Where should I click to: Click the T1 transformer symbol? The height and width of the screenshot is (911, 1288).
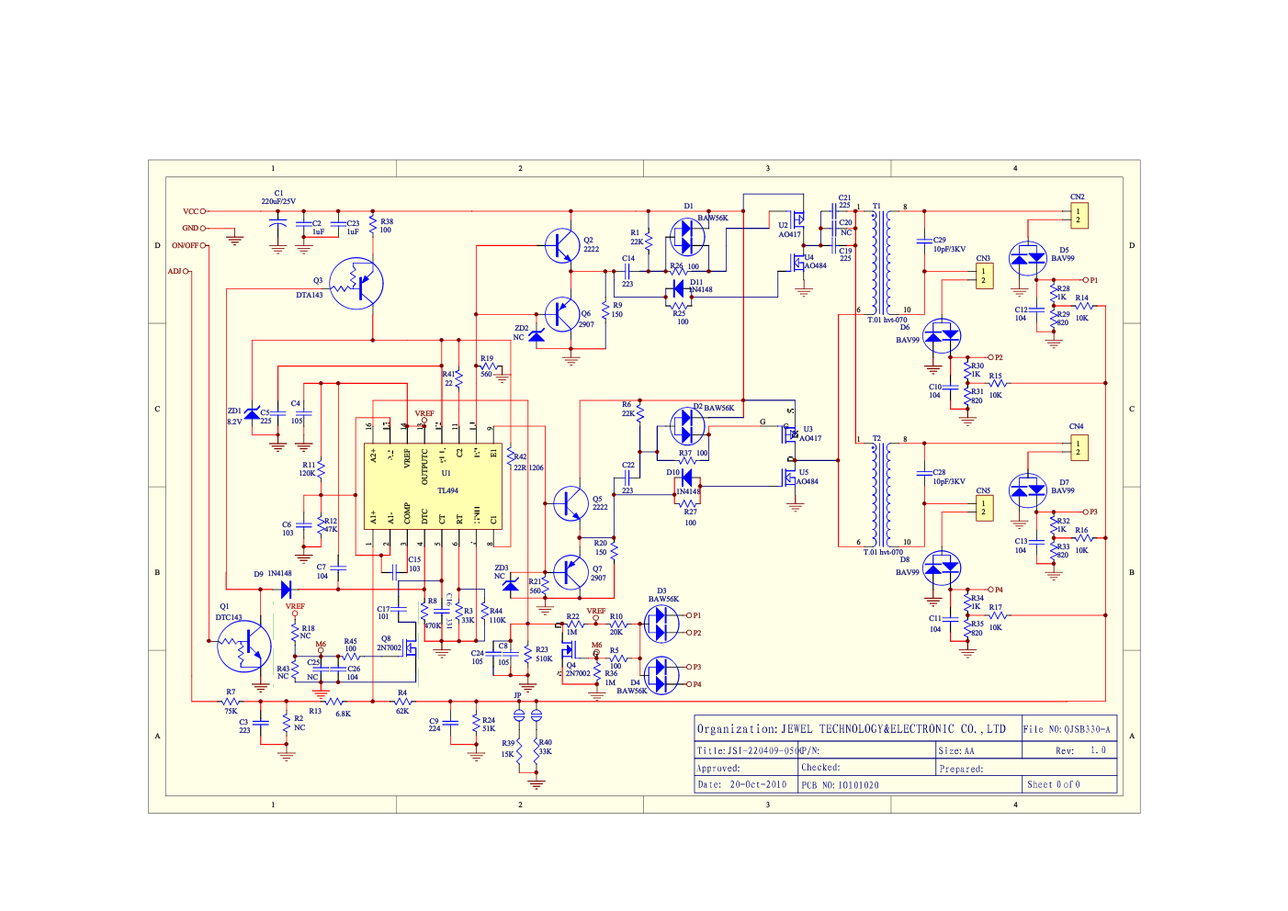click(883, 263)
